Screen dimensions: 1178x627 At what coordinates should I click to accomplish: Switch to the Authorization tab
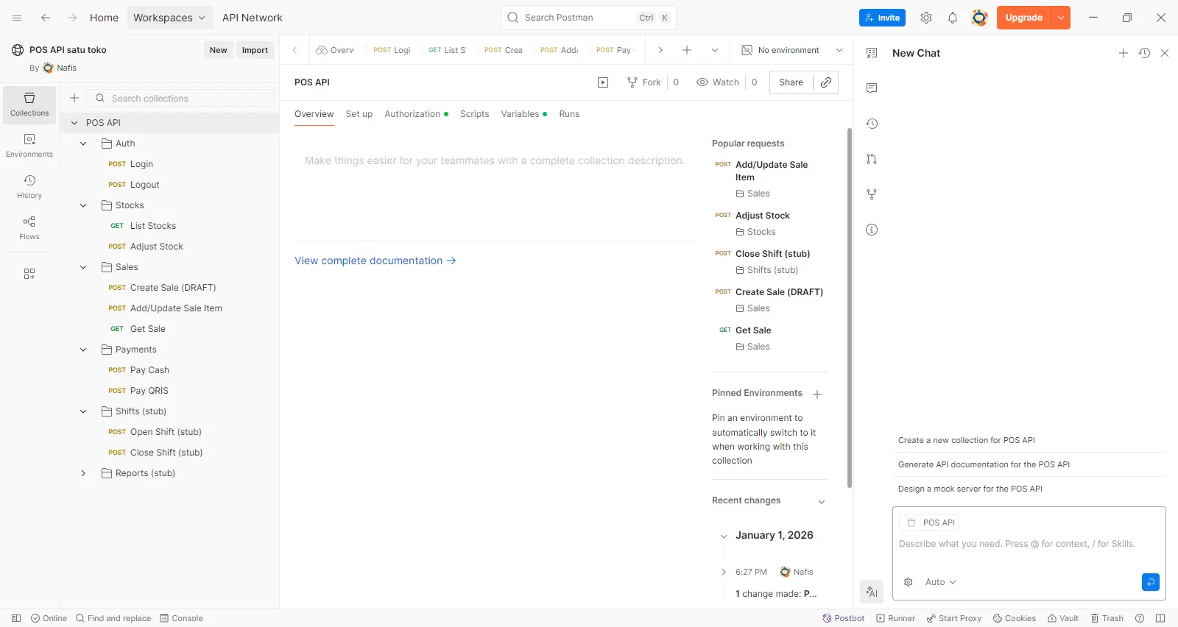pyautogui.click(x=416, y=114)
